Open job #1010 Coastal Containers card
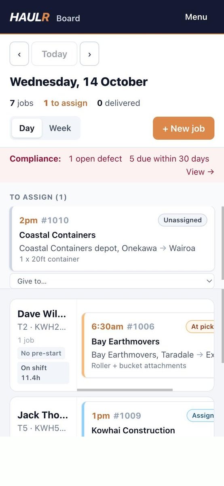 tap(112, 239)
